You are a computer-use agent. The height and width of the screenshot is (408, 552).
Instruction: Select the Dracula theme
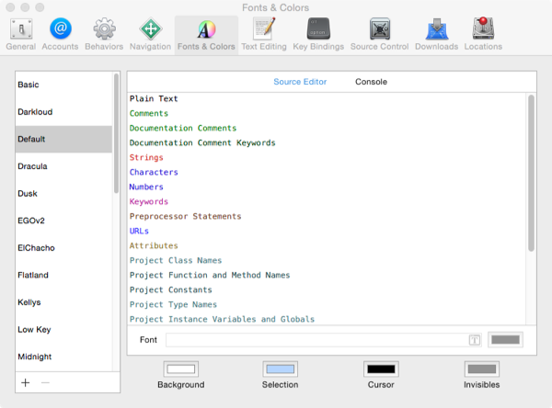coord(63,166)
